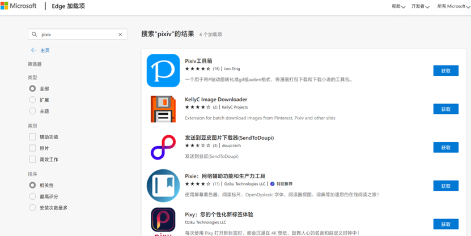Open SendToDoupi infinity loop icon

(163, 147)
